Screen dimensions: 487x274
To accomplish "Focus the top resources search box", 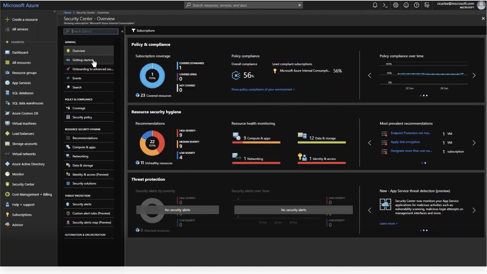I will [243, 5].
